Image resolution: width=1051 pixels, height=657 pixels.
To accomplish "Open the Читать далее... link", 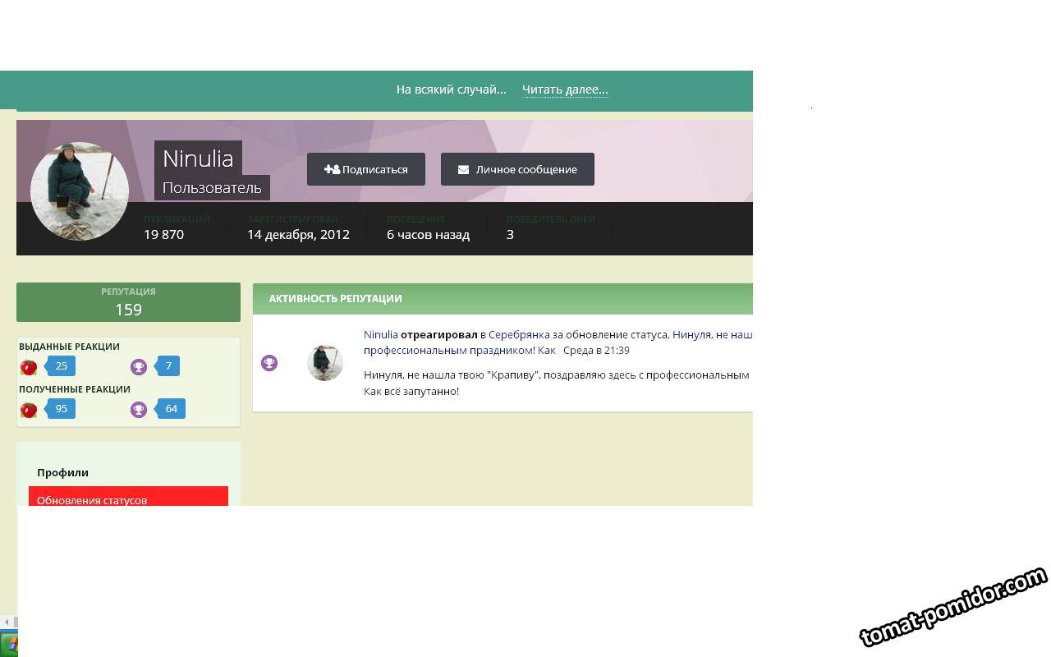I will pos(565,90).
